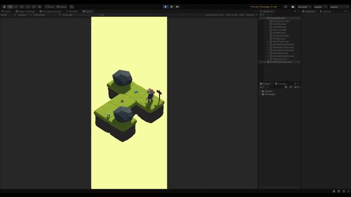Screen dimensions: 351x197
Task: Open the Game view mode dropdown
Action: coord(8,15)
